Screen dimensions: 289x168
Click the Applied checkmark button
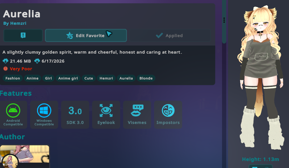[170, 35]
